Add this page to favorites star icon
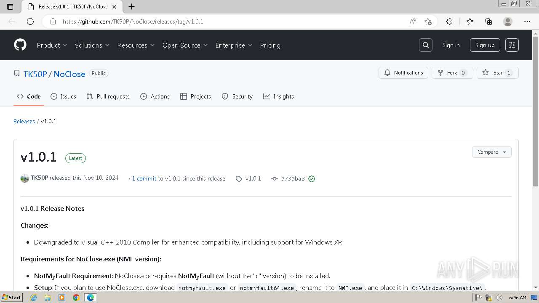The height and width of the screenshot is (303, 539). (428, 21)
